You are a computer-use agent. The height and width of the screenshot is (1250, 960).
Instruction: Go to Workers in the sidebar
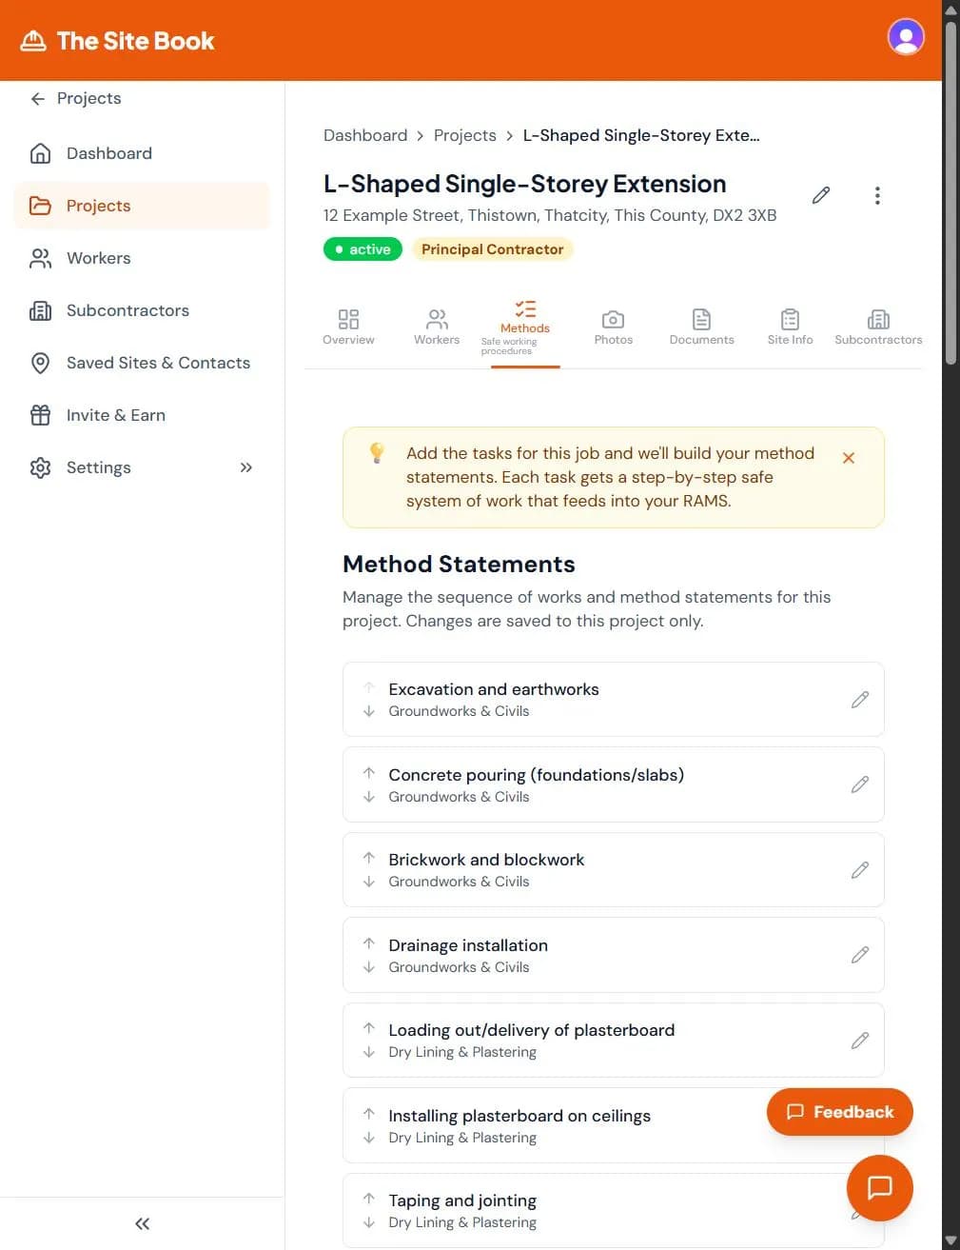98,258
